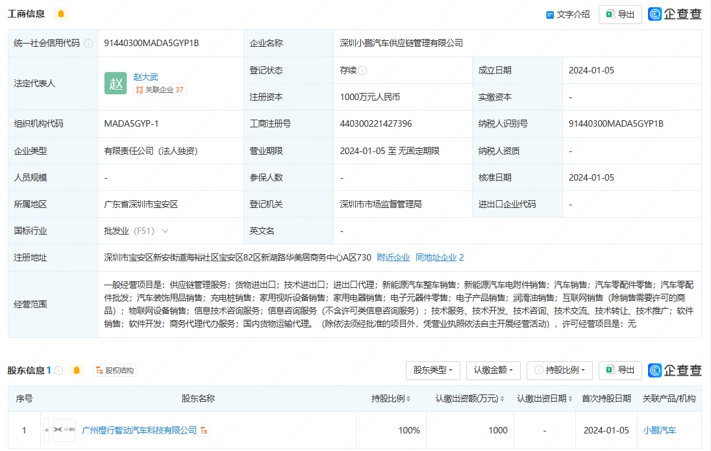Open 持股比例 dropdown filter
This screenshot has height=451, width=711.
pos(560,370)
